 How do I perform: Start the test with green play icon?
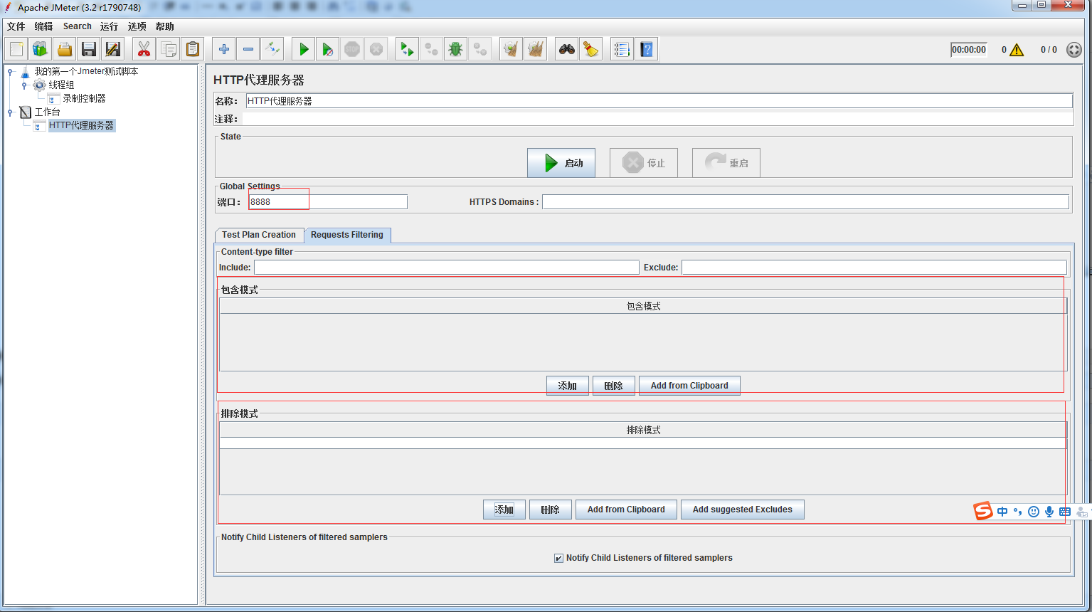tap(304, 49)
